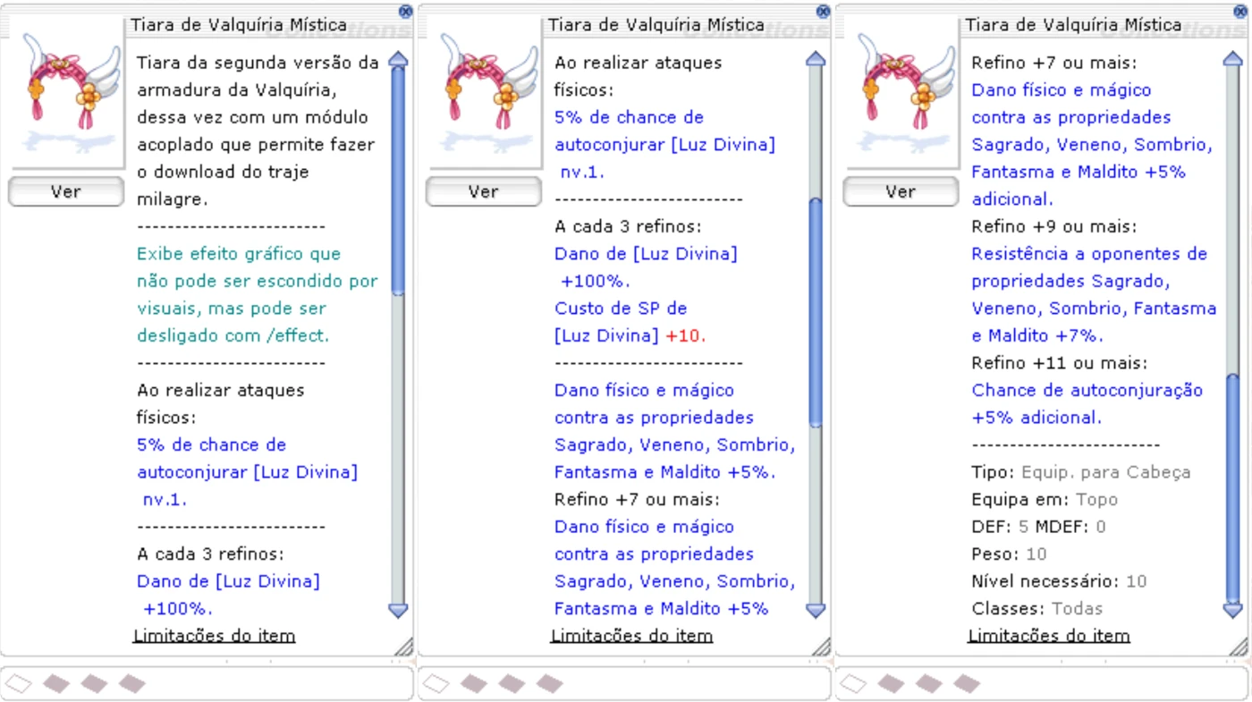
Task: Click scroll-up arrow in 'Refino +9' window
Action: (x=1233, y=60)
